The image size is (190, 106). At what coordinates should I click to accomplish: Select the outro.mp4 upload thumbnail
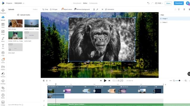31,35
